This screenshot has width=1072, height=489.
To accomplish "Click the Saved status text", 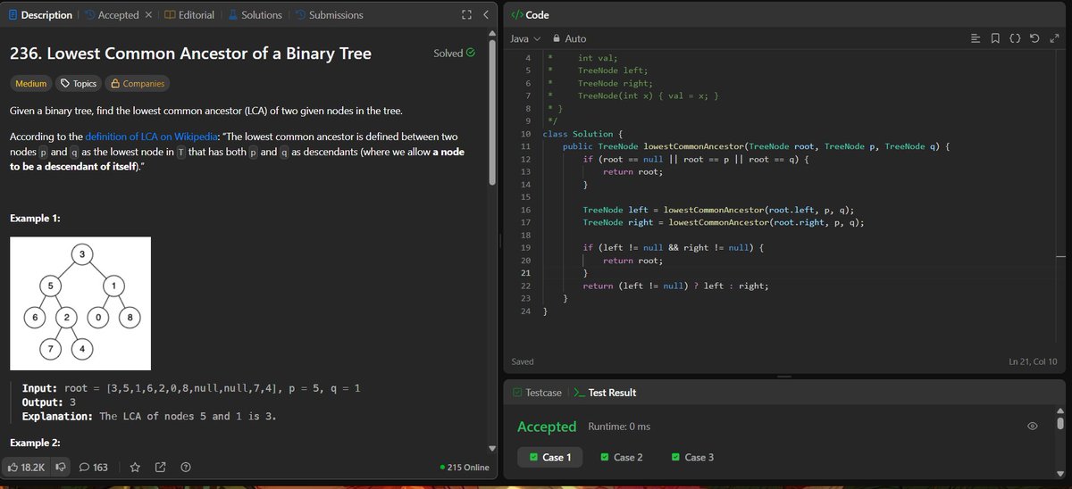I will [x=523, y=361].
